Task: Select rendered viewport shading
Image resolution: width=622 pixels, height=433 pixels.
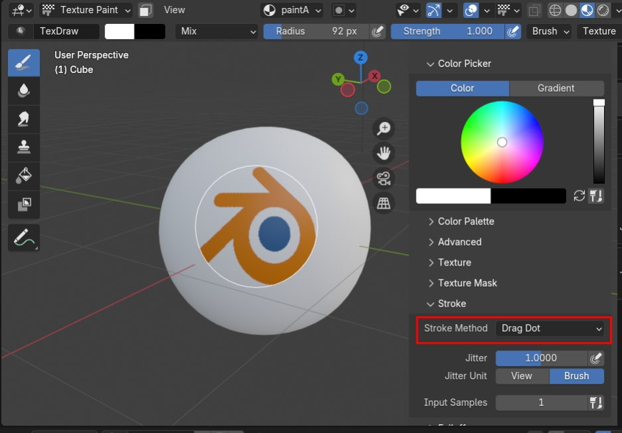Action: coord(603,11)
